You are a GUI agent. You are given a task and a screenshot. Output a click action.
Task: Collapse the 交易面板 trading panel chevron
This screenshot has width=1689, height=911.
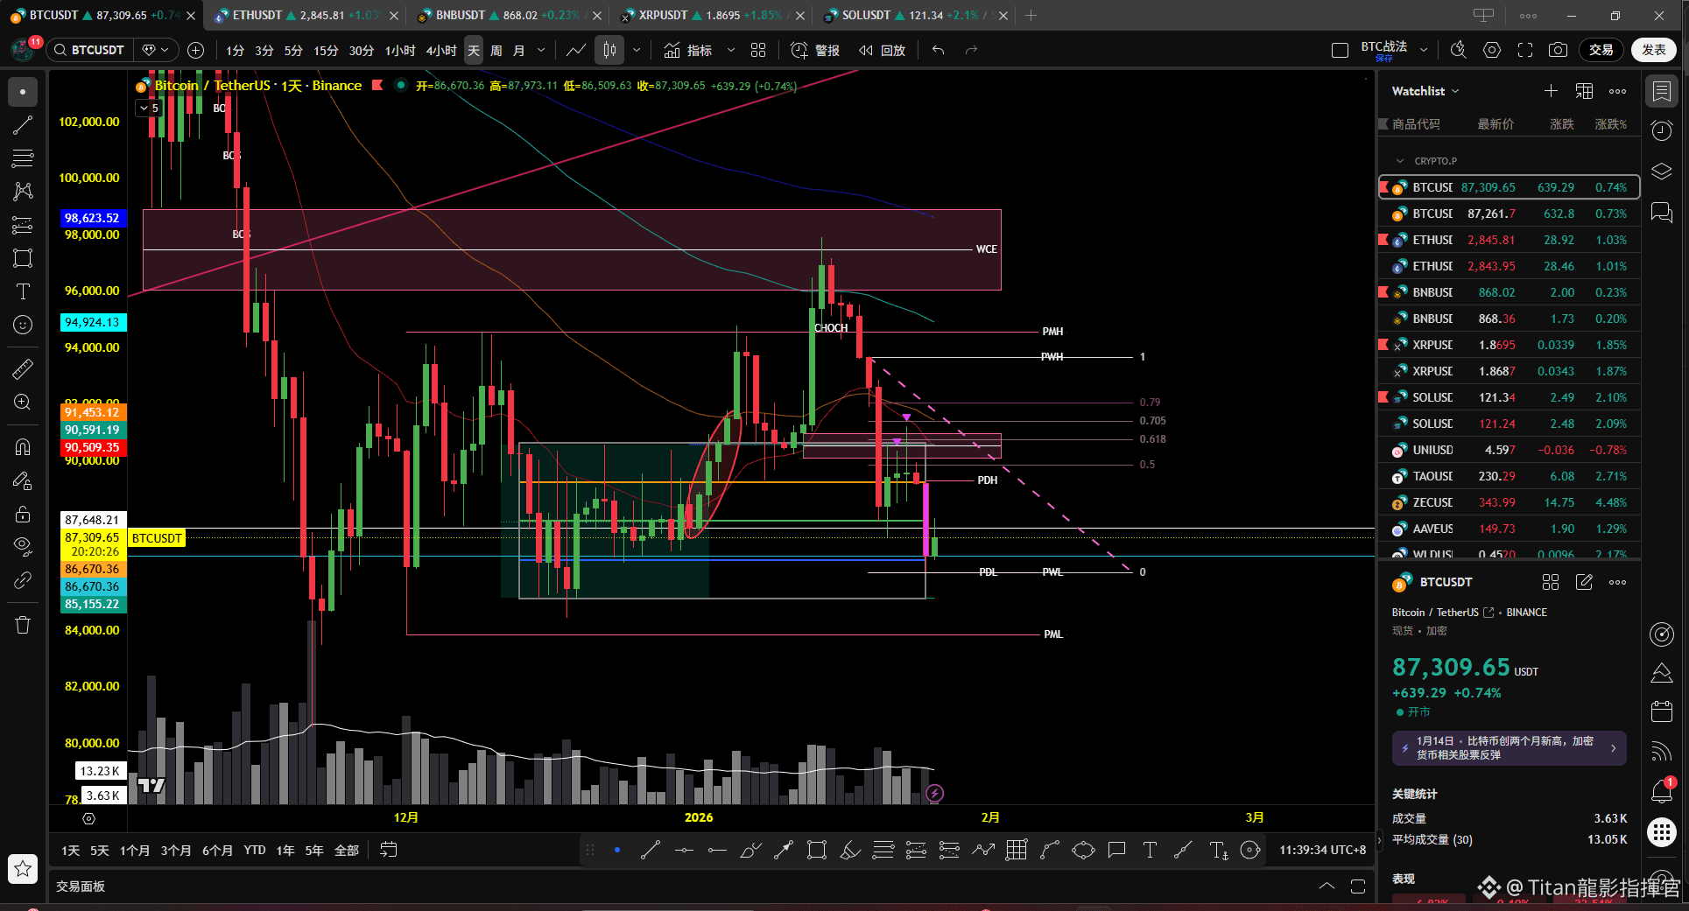click(x=1327, y=886)
